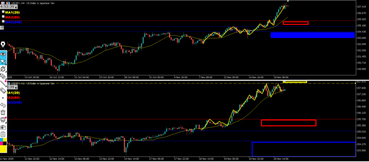Viewport: 369px width, 162px height.
Task: Toggle the MA3(240) checkbox in H4 chart
Action: 3,21
